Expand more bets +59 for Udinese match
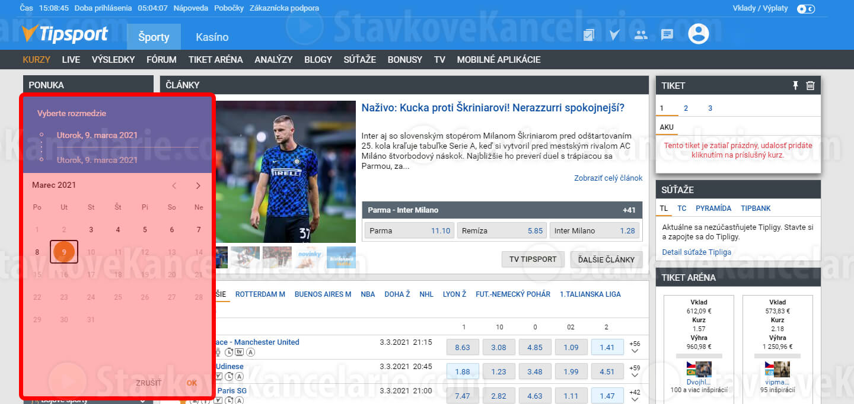This screenshot has width=854, height=404. 635,371
